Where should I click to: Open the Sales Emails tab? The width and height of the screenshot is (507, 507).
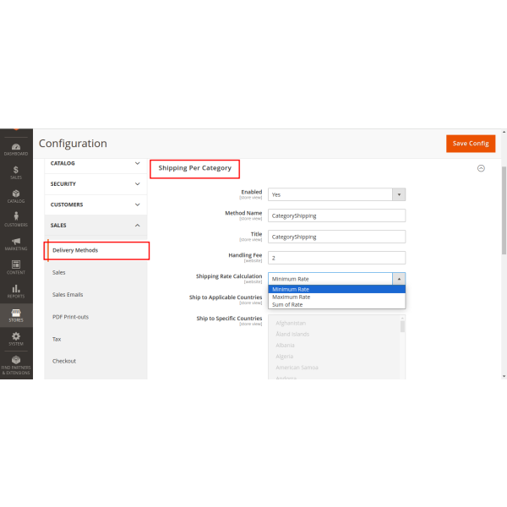click(68, 295)
